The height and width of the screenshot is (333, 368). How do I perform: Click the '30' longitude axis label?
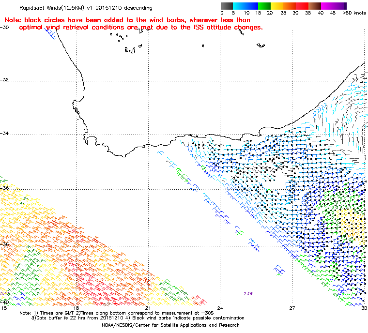364,308
